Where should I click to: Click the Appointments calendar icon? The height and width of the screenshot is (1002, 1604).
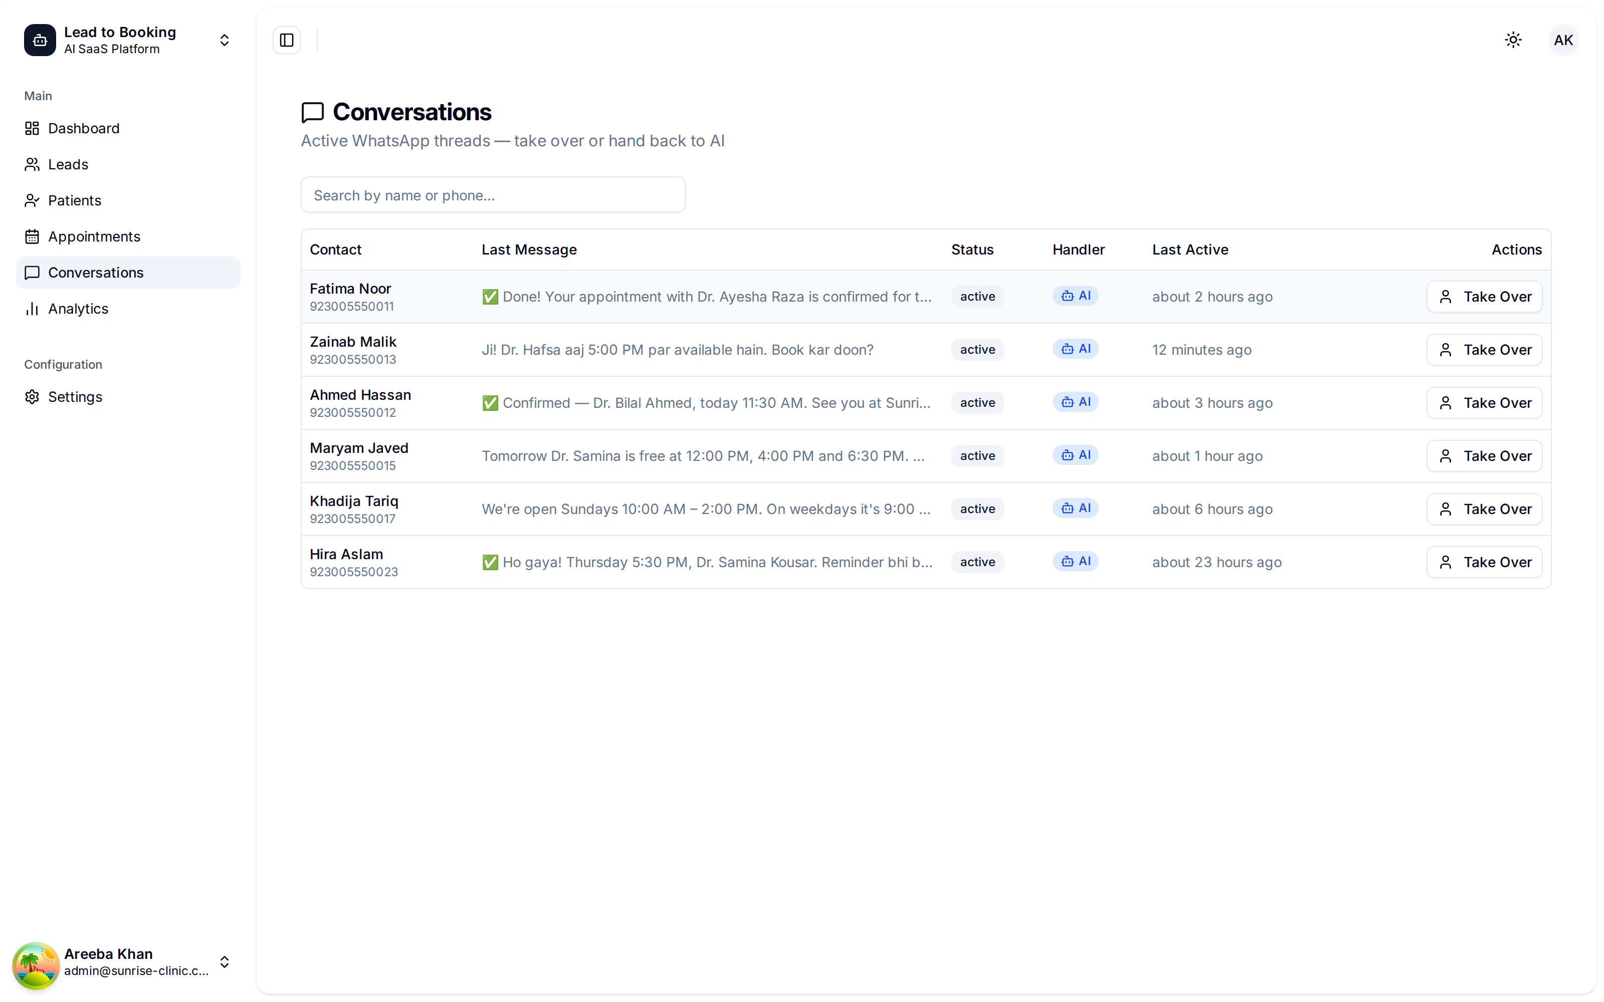point(32,236)
